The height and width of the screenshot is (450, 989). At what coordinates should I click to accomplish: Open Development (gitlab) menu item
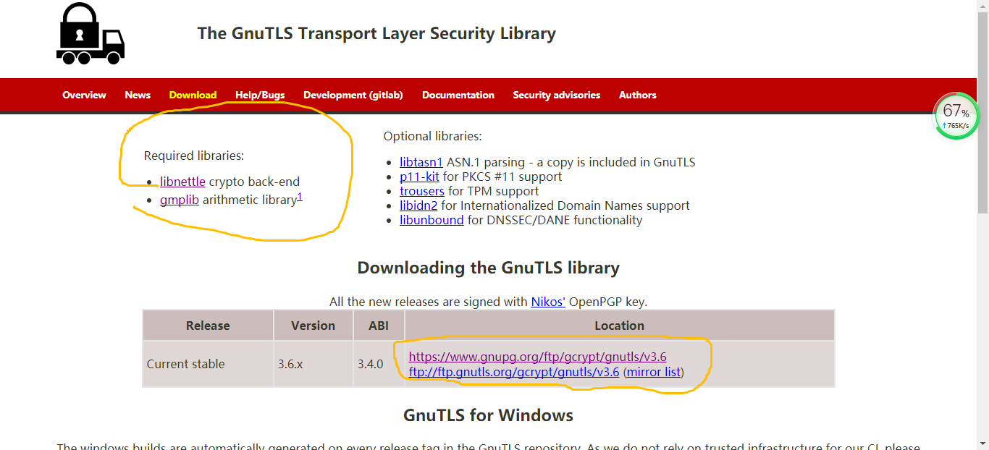(x=353, y=95)
